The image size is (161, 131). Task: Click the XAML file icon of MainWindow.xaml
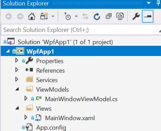point(38,118)
